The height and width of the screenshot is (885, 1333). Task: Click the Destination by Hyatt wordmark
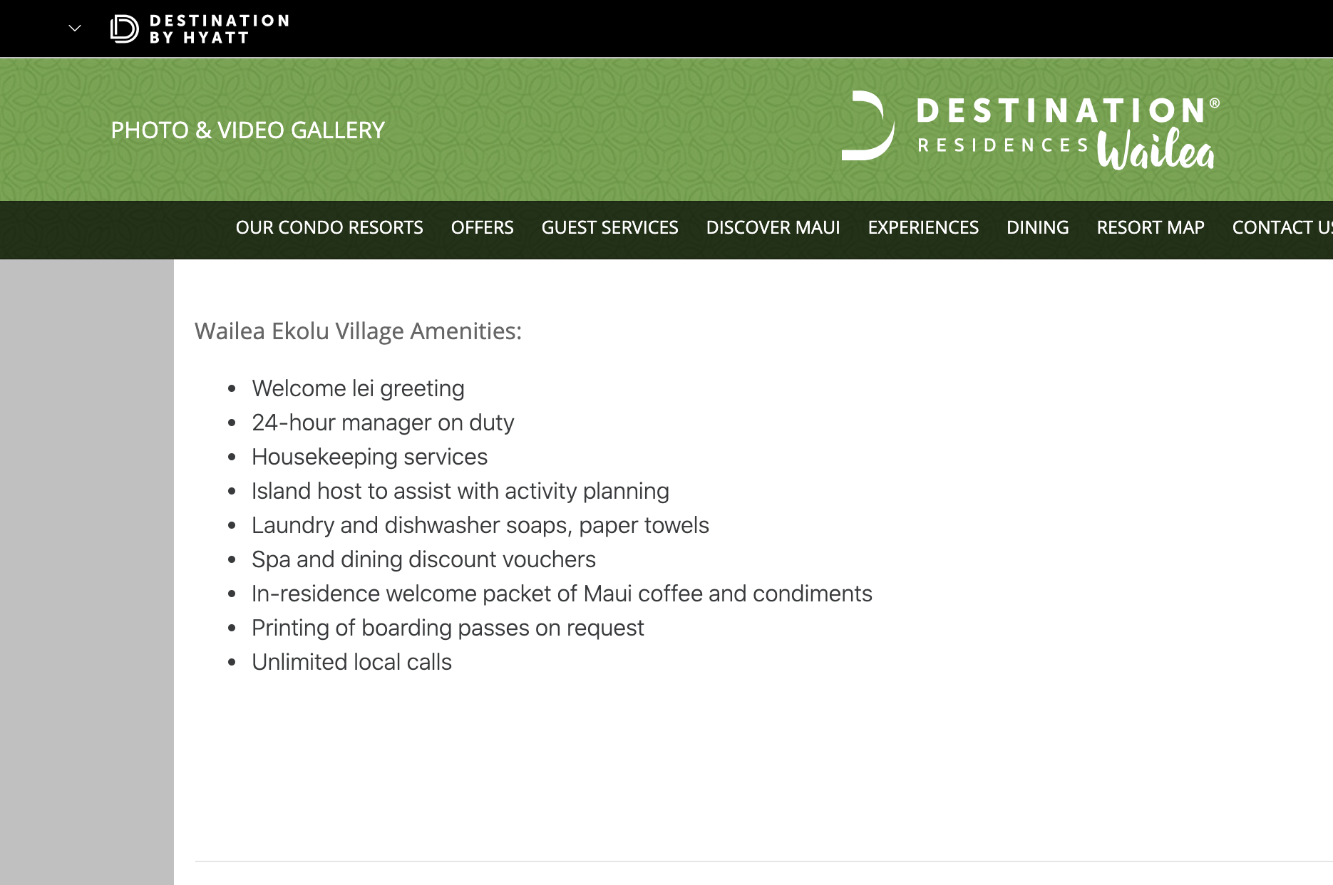click(219, 29)
